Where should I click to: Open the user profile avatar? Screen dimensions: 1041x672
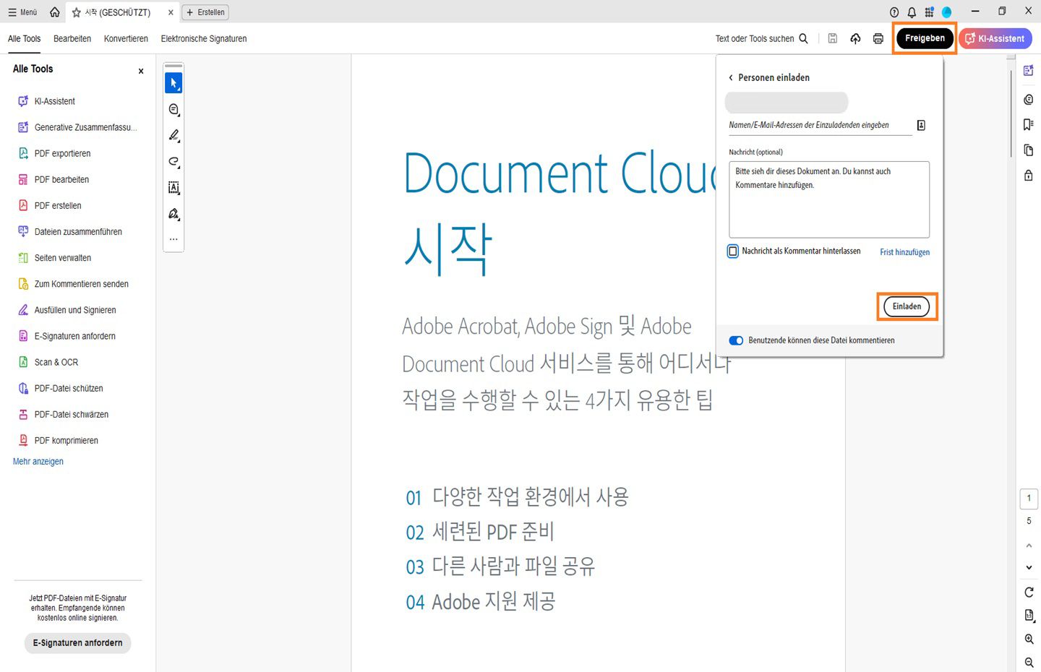(946, 12)
